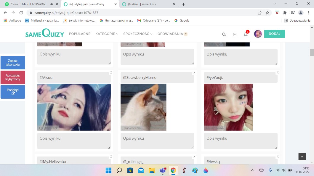Click Zapisz jako szkic button
This screenshot has height=176, width=314.
(13, 63)
